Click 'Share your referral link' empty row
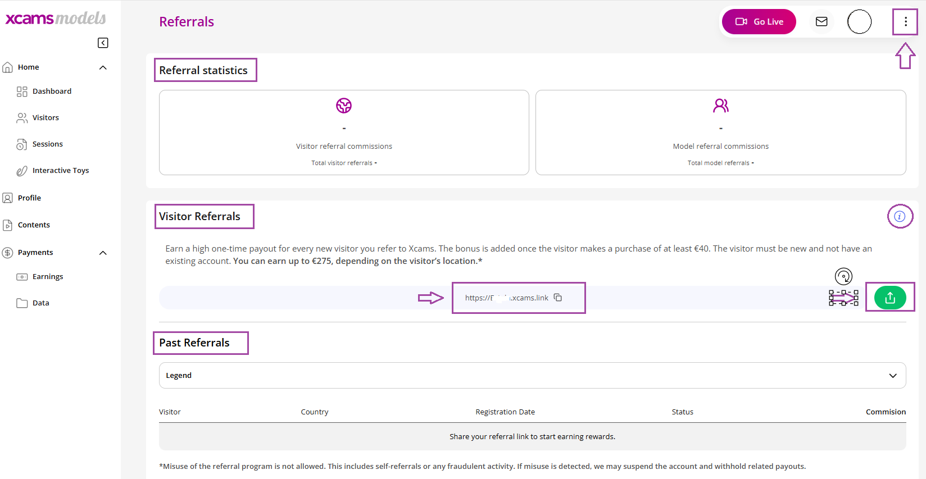 pos(532,436)
